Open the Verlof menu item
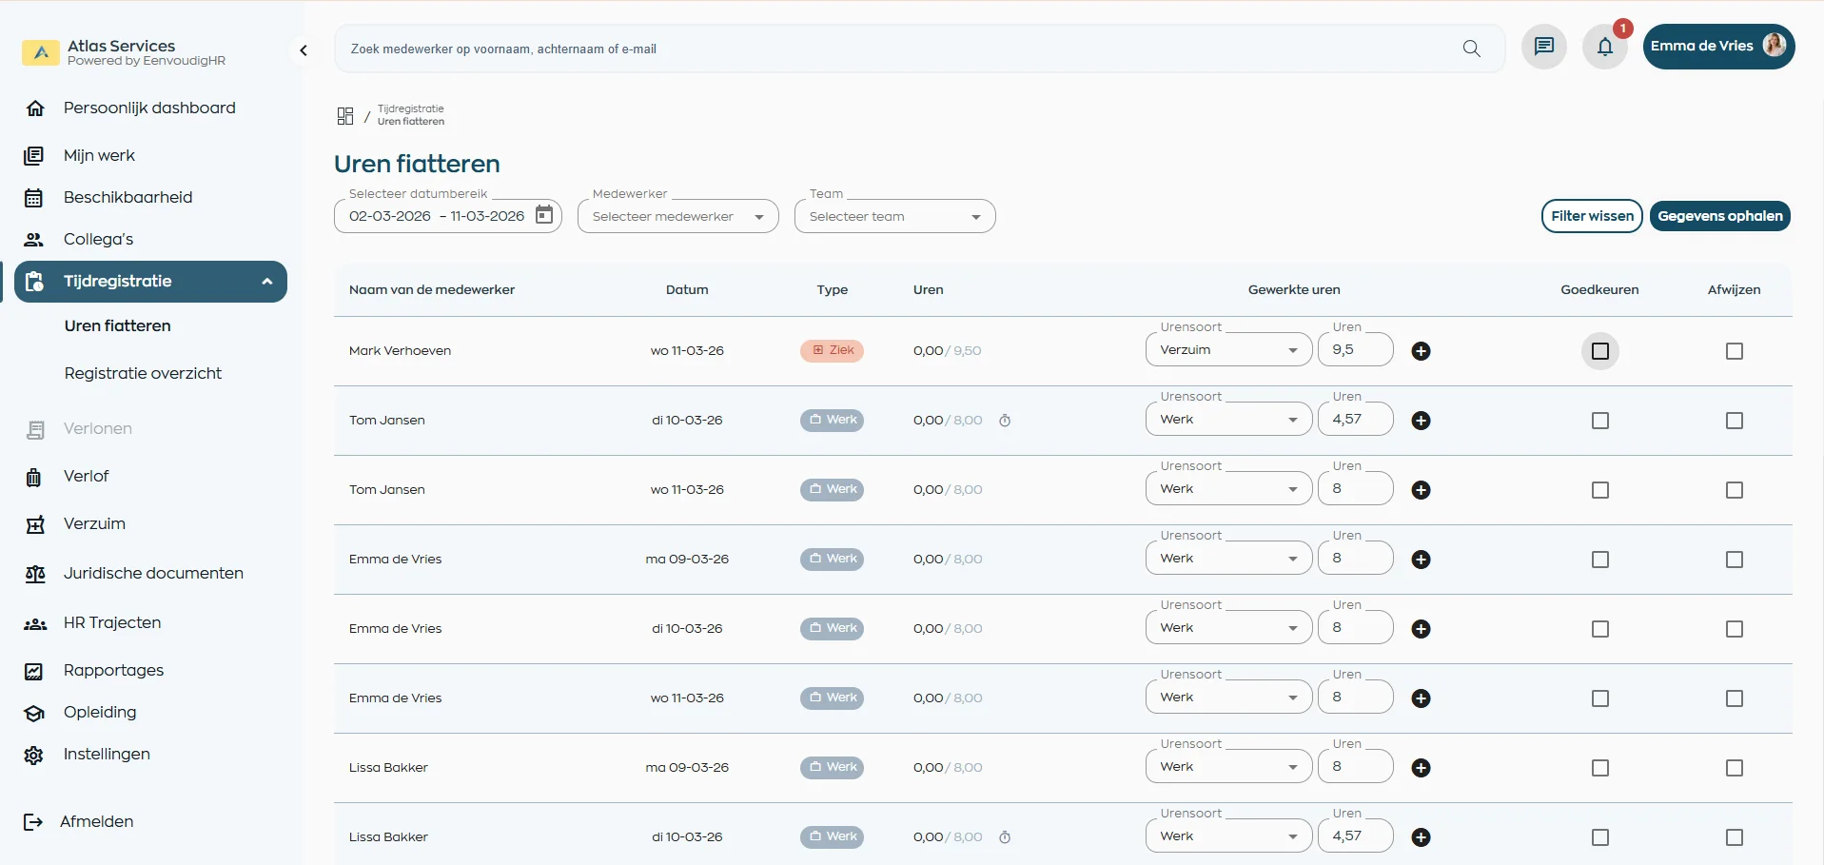The height and width of the screenshot is (865, 1824). [x=86, y=476]
